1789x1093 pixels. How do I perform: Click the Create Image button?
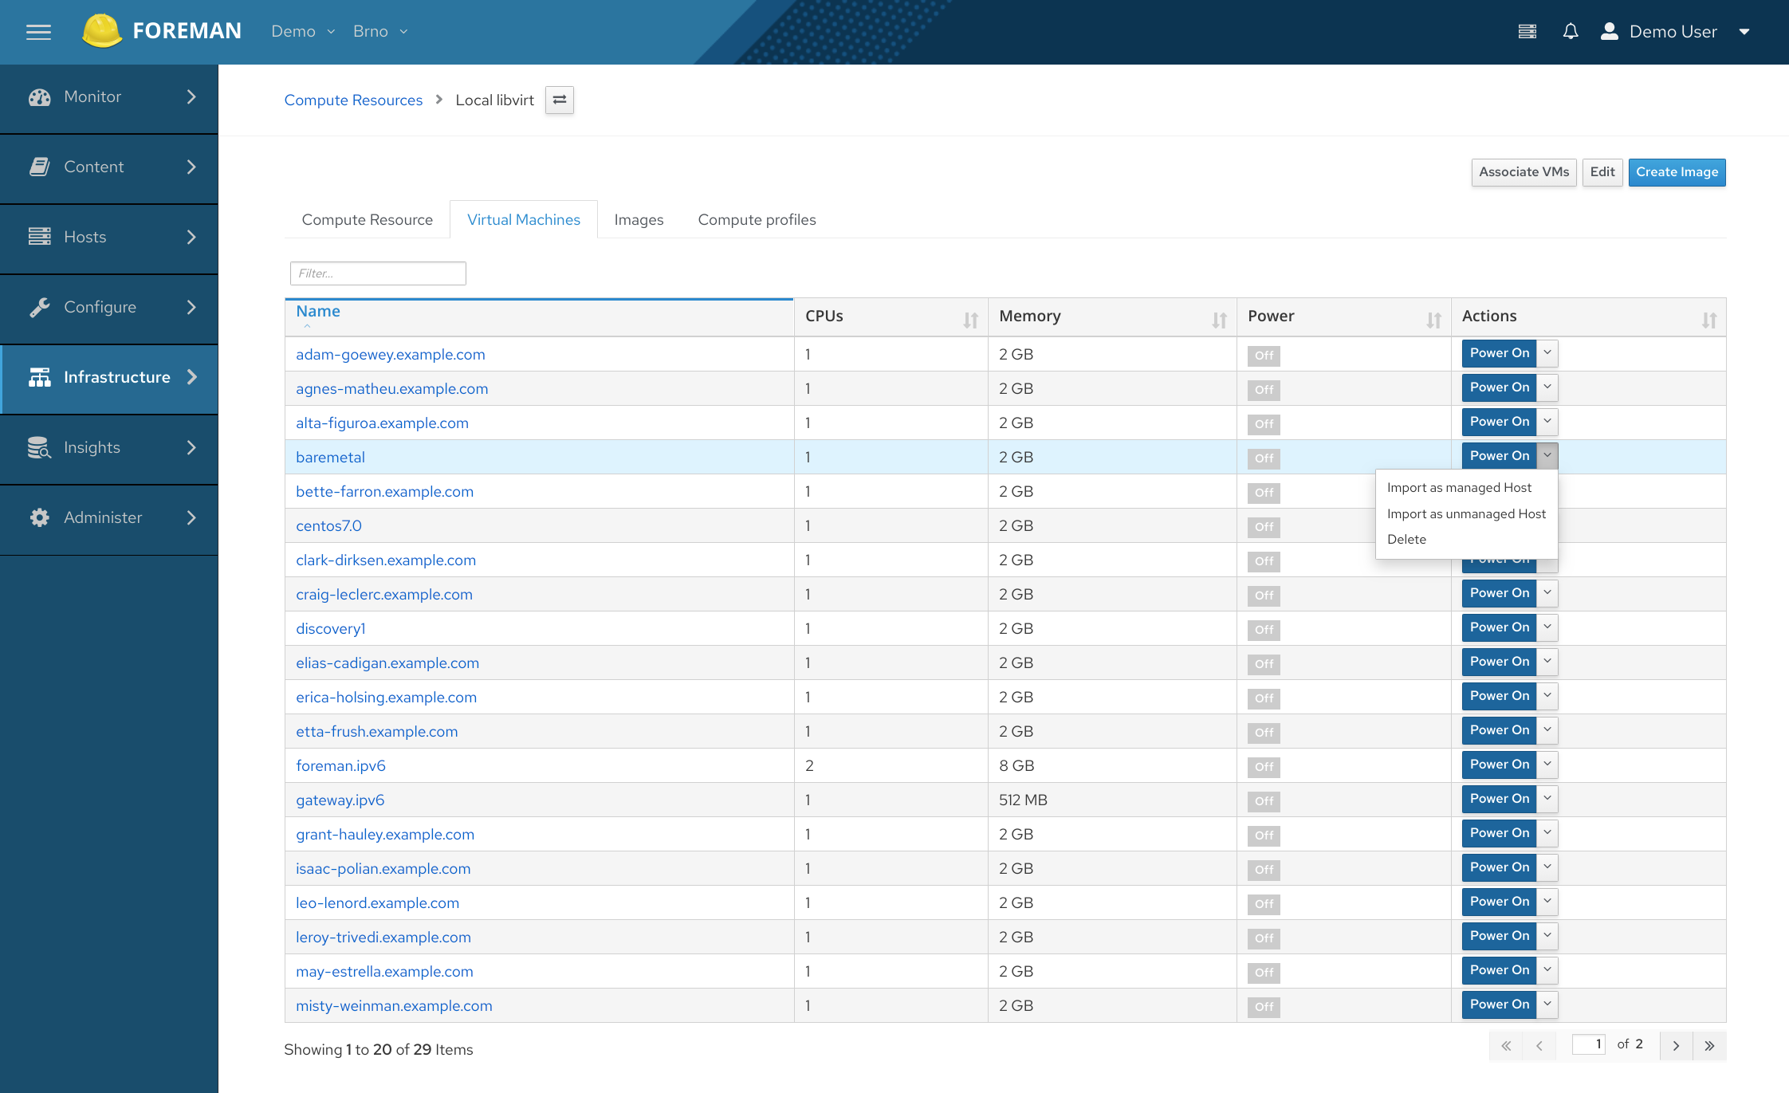pos(1676,172)
